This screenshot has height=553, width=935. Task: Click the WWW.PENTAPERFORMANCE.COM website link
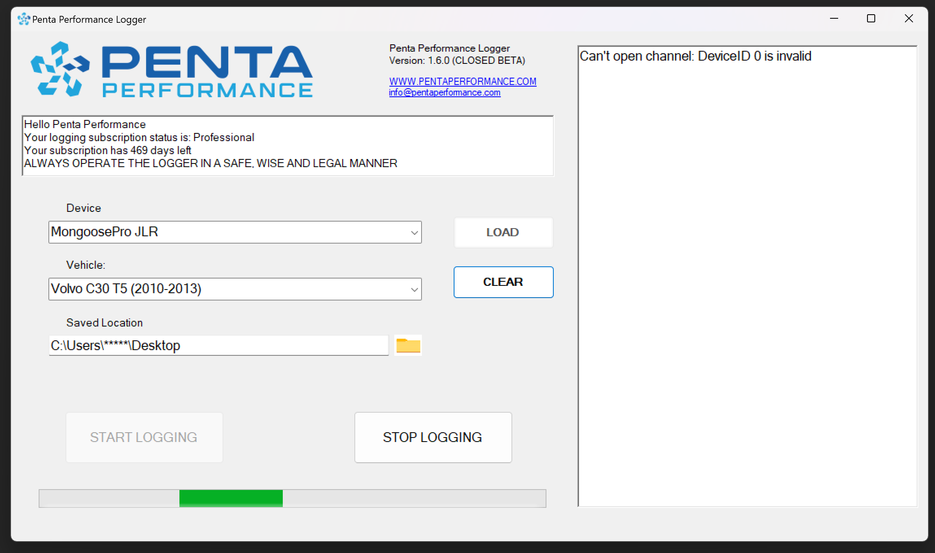tap(463, 81)
